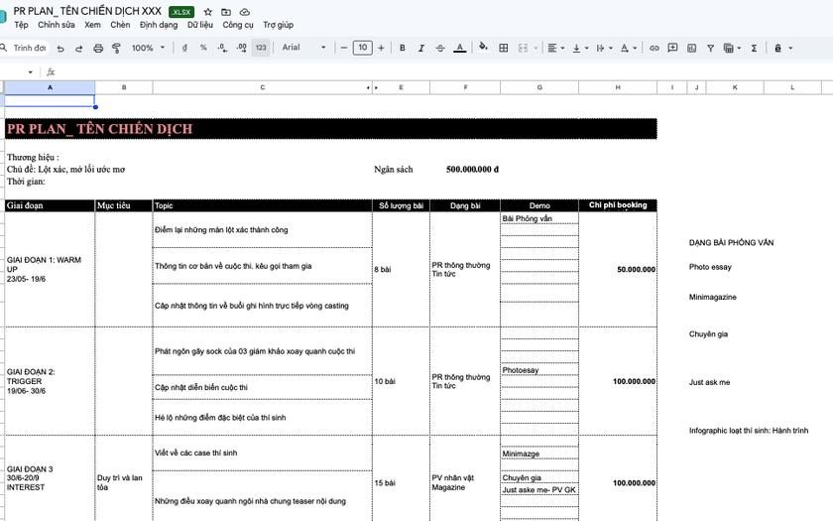Open text wrapping dropdown

click(x=605, y=48)
